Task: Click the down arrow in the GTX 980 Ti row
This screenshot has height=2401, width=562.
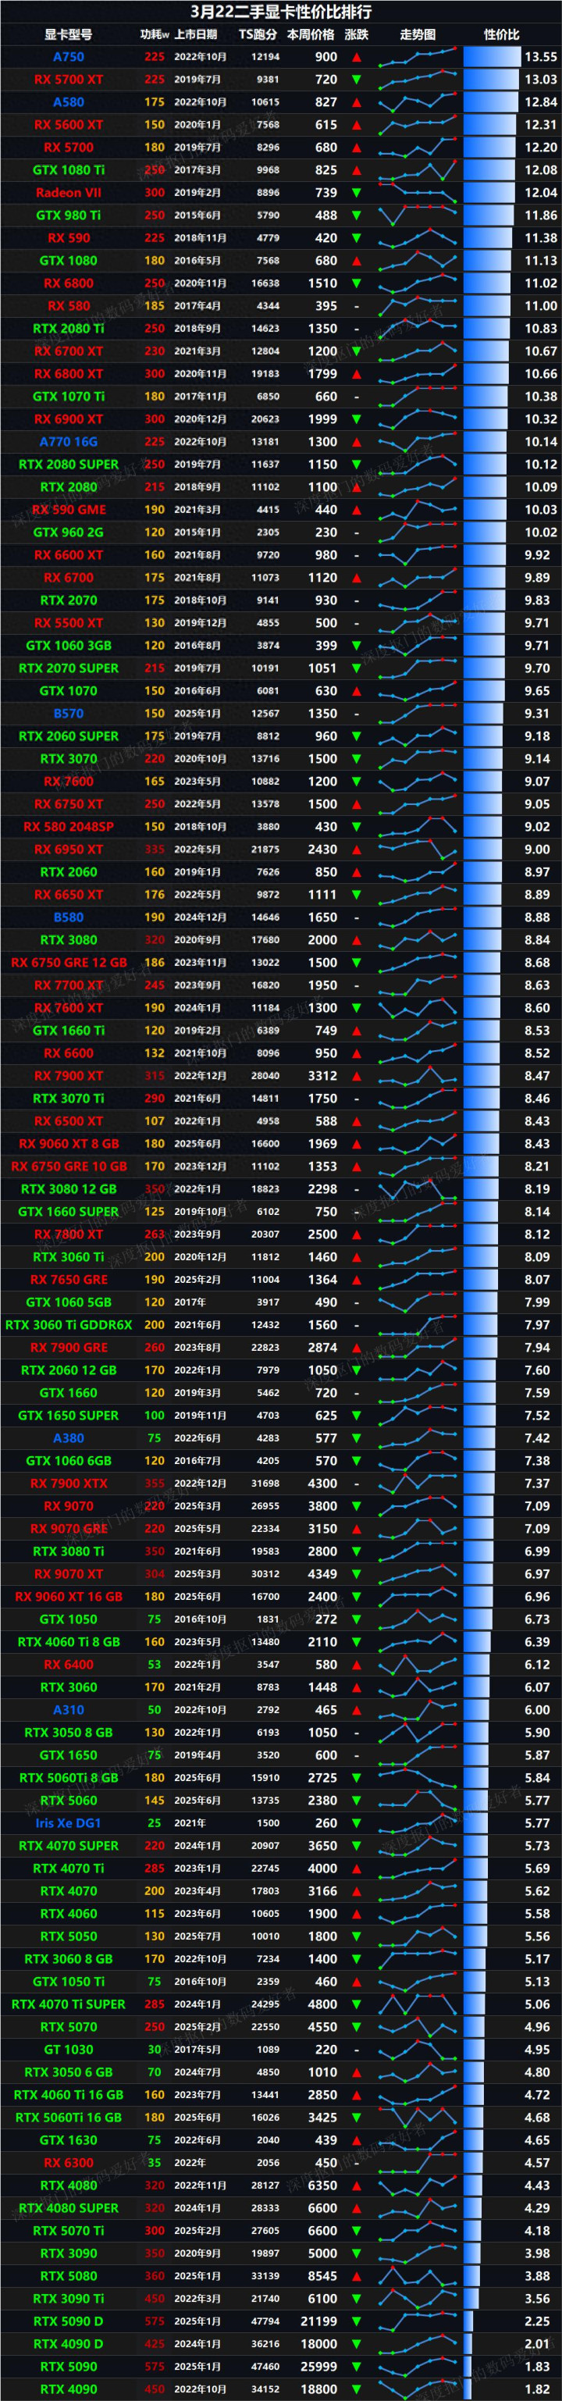Action: [356, 216]
